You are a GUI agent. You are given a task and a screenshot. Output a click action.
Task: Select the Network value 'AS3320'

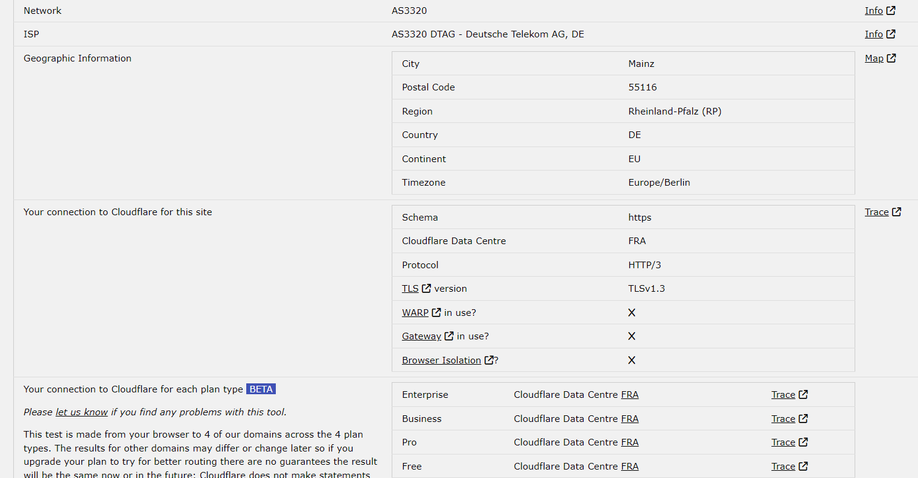tap(409, 11)
